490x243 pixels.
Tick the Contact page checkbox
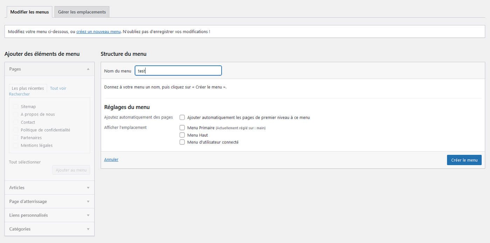[x=15, y=122]
